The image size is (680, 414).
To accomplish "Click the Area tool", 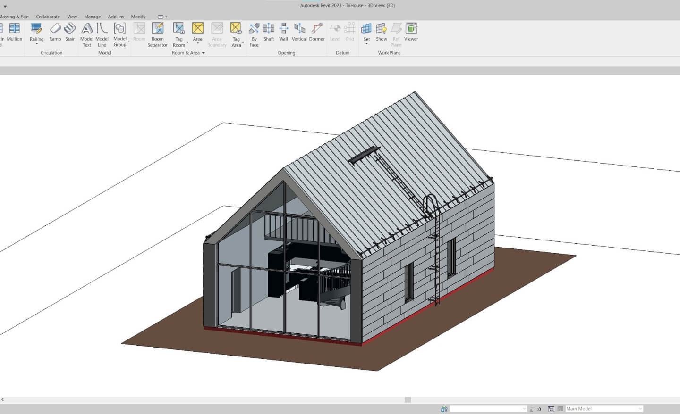I will click(197, 32).
